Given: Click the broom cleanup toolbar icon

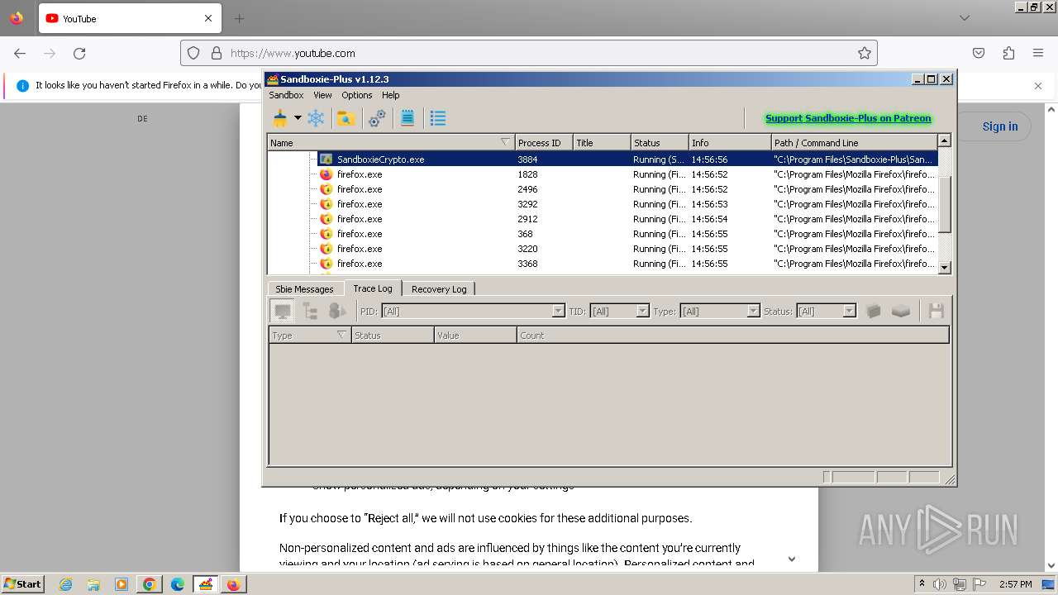Looking at the screenshot, I should coord(280,118).
